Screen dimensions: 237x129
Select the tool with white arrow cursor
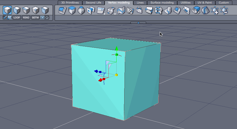(x=130, y=11)
